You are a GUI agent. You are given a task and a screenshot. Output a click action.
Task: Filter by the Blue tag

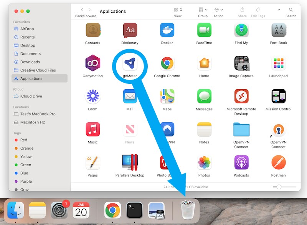tap(40, 173)
